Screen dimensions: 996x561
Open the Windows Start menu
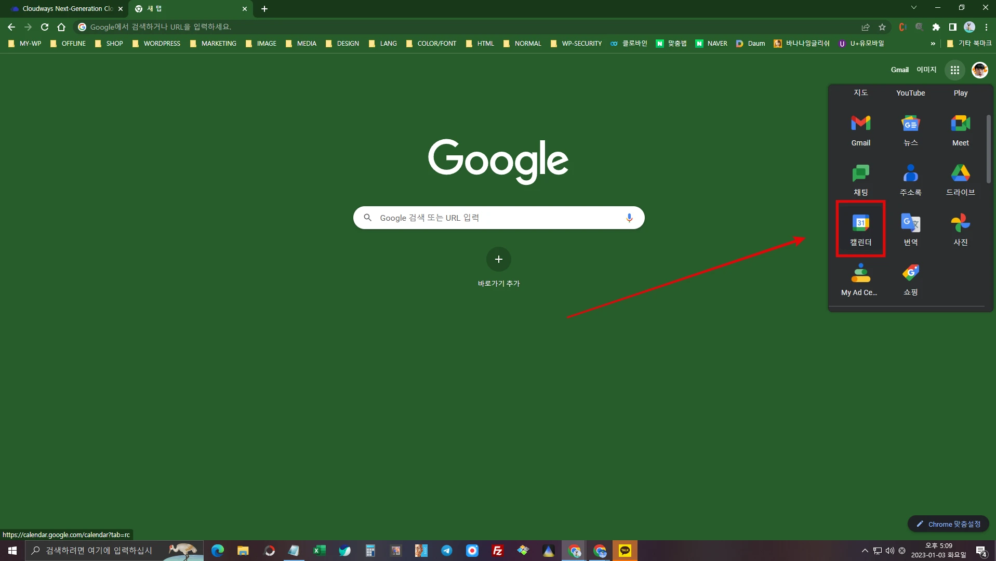[x=12, y=551]
